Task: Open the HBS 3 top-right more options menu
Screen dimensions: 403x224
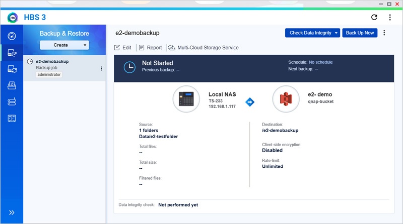Action: 390,17
